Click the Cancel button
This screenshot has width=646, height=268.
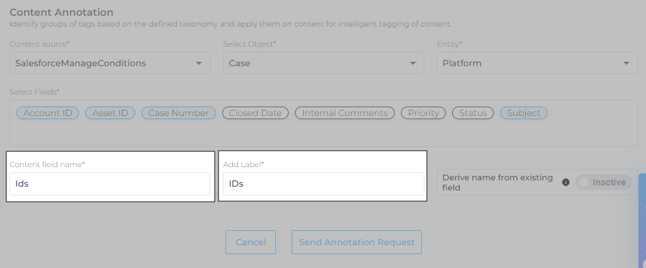click(x=251, y=242)
